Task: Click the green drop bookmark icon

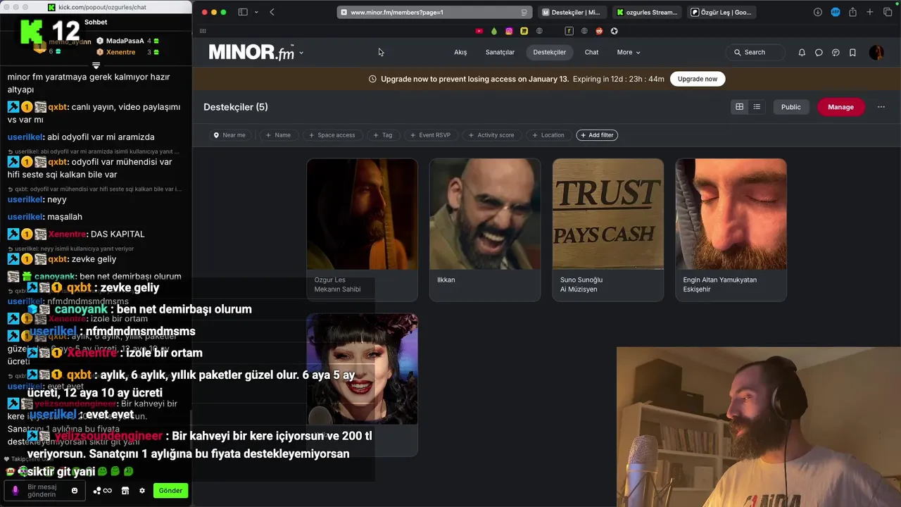Action: point(494,31)
